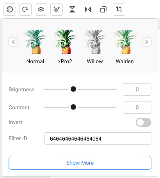Click the rotate clockwise icon
The width and height of the screenshot is (160, 178).
(x=25, y=9)
